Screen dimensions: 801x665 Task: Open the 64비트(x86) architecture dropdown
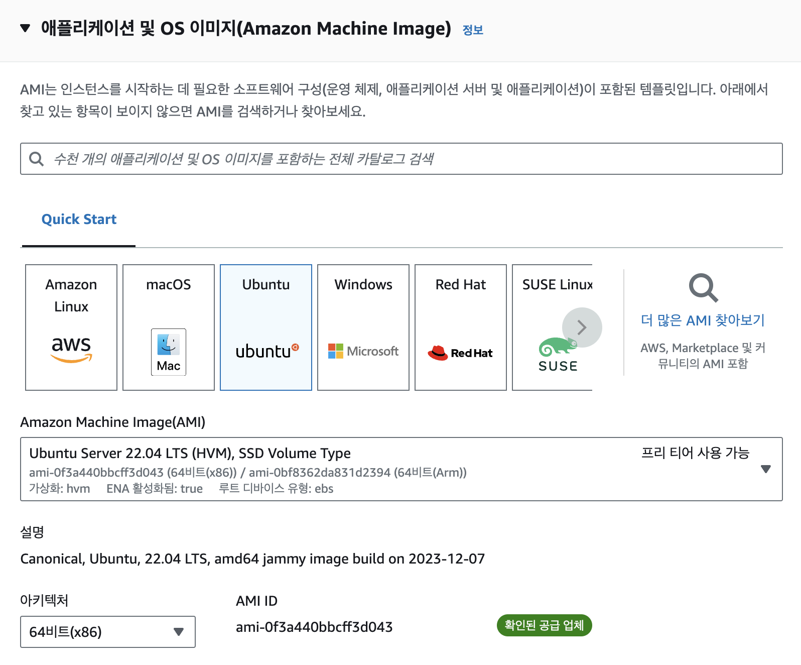tap(108, 632)
